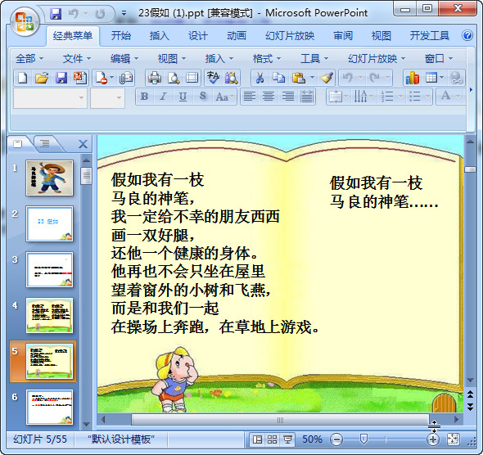Zoom in with the plus icon
The width and height of the screenshot is (483, 455).
point(433,439)
